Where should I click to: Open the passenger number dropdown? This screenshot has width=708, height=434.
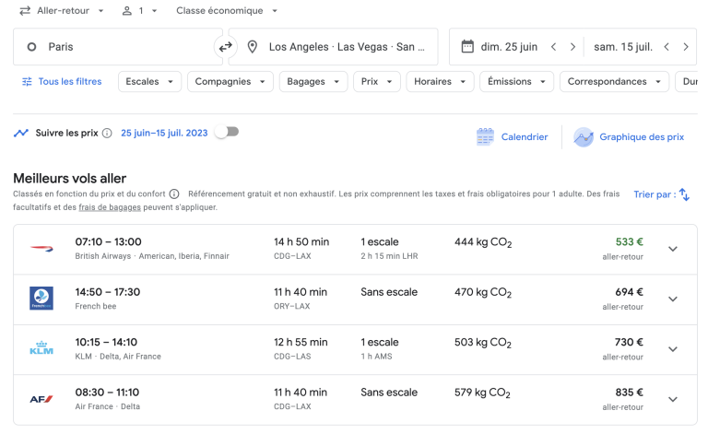[140, 10]
